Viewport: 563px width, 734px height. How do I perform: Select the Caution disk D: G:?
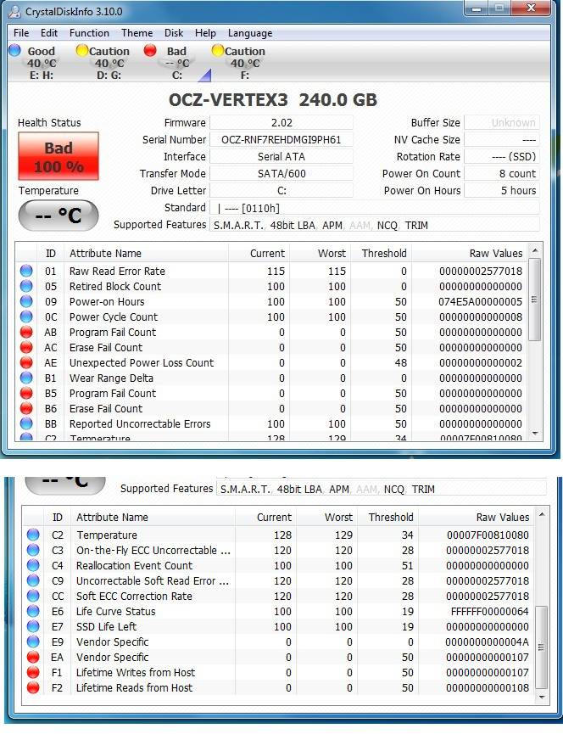point(103,63)
